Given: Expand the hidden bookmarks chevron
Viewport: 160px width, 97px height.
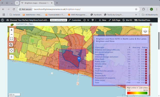Looking at the screenshot, I should click(x=136, y=15).
